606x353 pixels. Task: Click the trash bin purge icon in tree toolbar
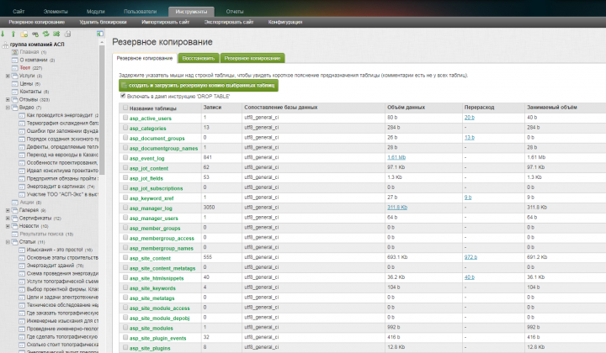coord(67,34)
